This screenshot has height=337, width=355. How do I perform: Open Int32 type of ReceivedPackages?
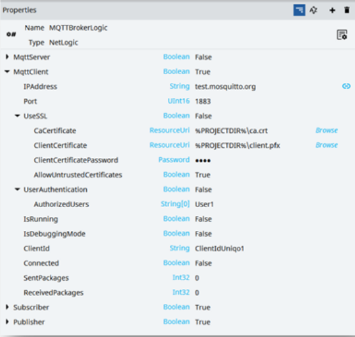(181, 292)
